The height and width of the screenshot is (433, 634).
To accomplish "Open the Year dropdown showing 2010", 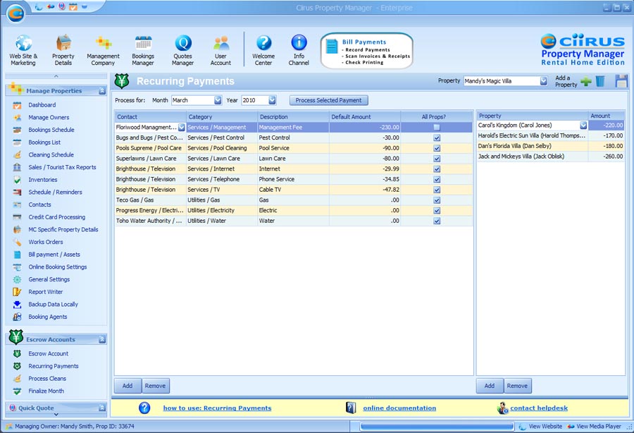I will (273, 100).
